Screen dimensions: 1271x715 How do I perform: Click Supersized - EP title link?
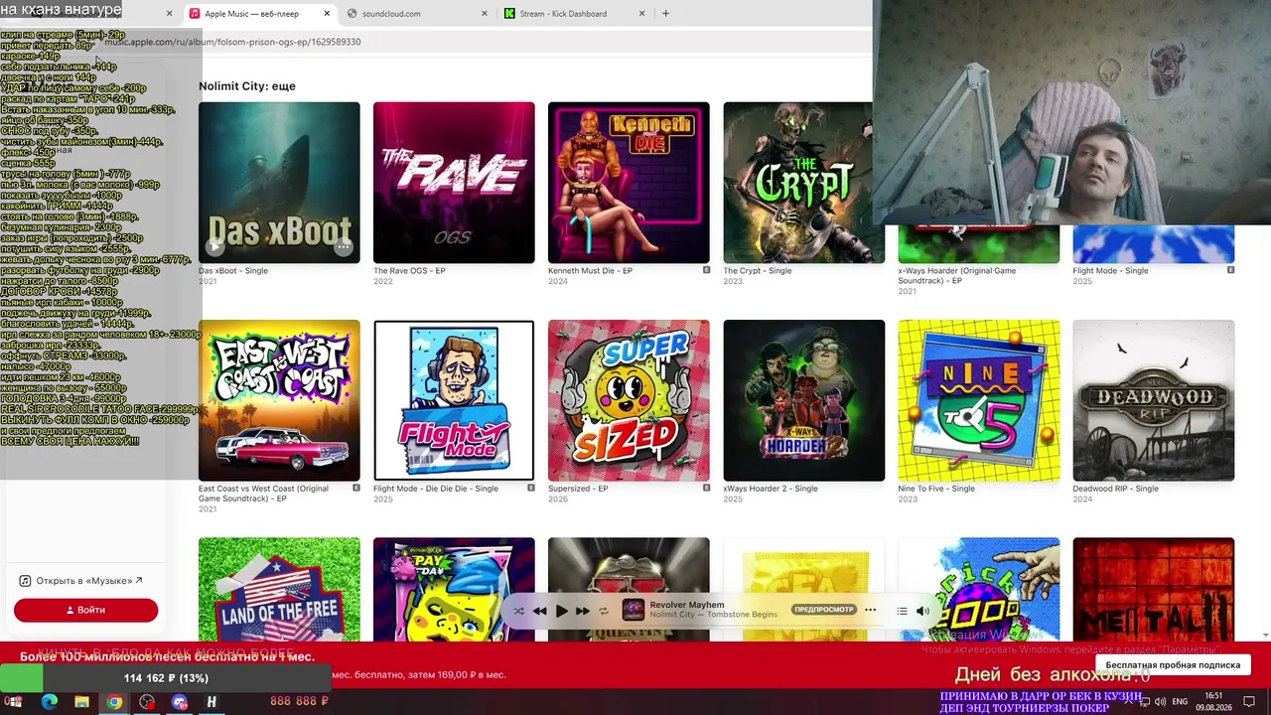pyautogui.click(x=578, y=489)
